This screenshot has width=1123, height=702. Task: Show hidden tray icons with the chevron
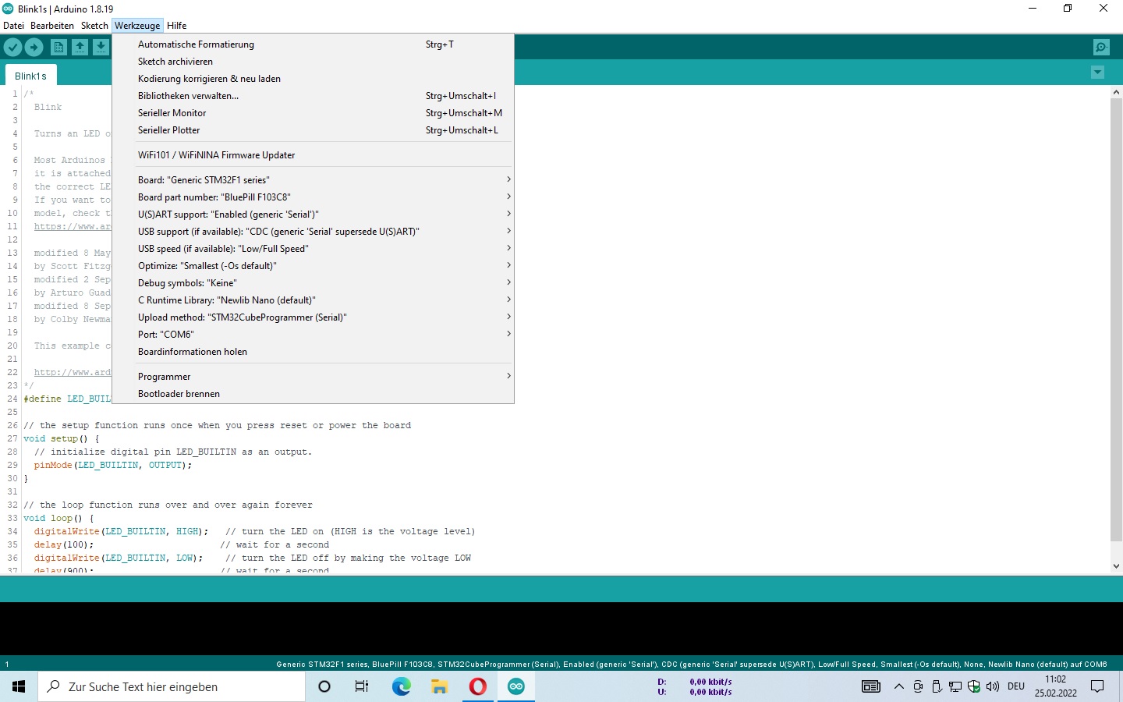[899, 686]
